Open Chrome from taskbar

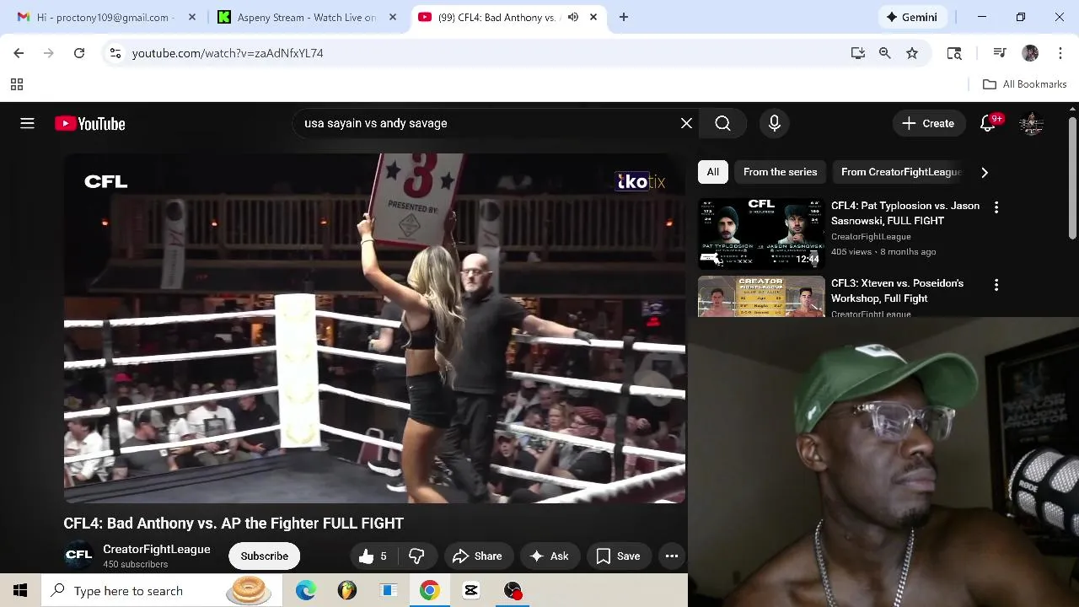pos(430,590)
